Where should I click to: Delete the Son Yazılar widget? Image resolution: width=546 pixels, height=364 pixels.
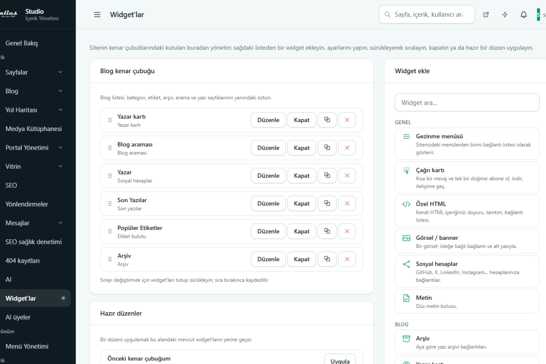click(347, 203)
